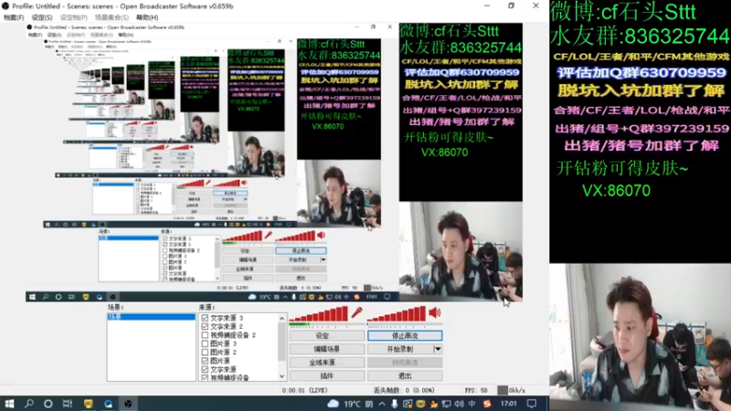This screenshot has height=411, width=731.
Task: Click 停止串流 in main window
Action: [x=405, y=335]
